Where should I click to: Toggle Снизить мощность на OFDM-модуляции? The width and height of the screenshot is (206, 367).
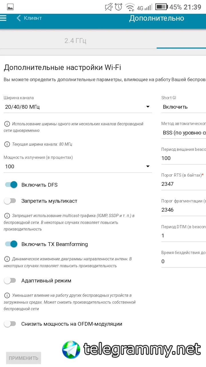click(x=10, y=324)
